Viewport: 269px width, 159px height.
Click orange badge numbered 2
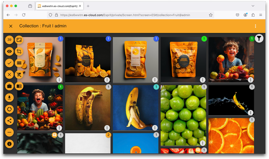[x=108, y=135]
